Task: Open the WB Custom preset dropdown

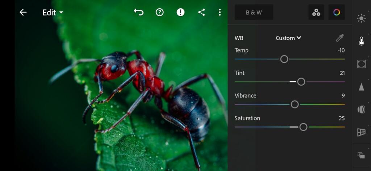Action: pos(288,38)
